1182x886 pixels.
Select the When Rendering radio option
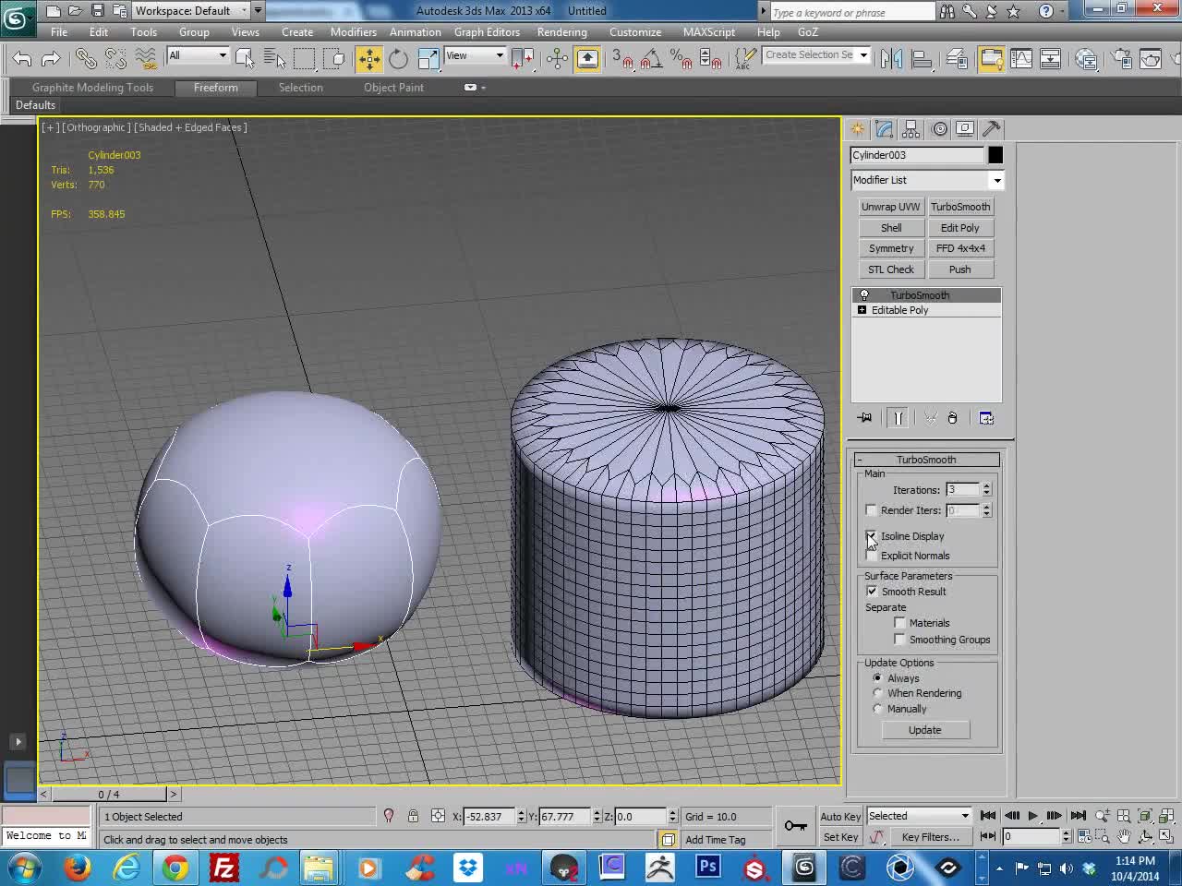(878, 693)
